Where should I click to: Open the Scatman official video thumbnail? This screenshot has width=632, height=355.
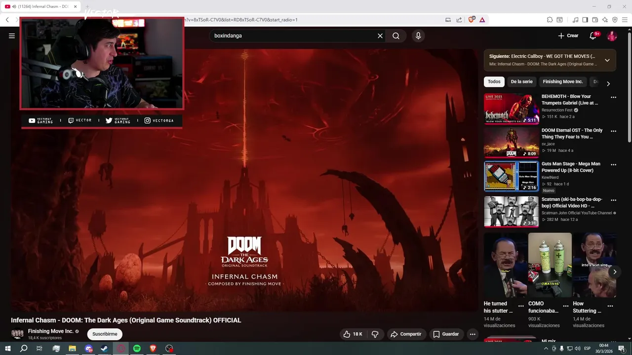(511, 212)
